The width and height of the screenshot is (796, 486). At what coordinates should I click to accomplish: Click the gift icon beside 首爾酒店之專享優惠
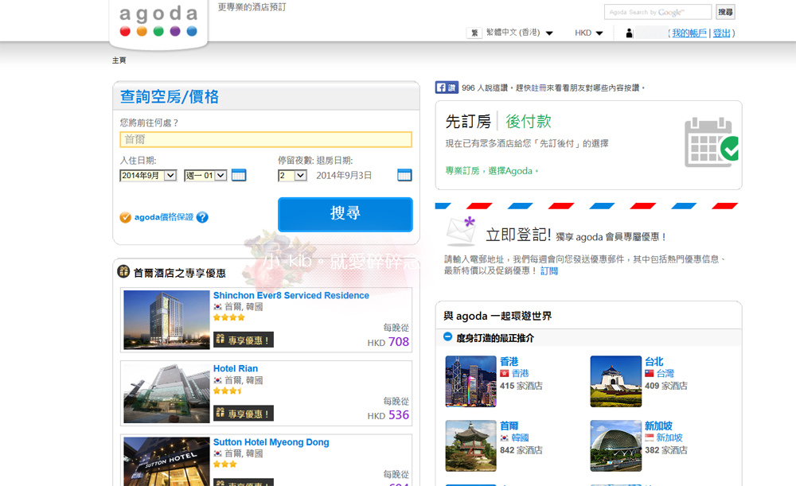coord(123,271)
